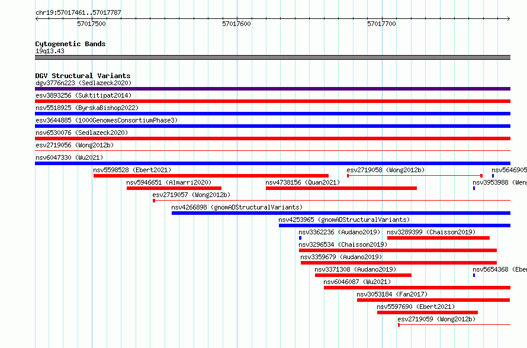
Task: Select nsv3289399 (Chaisson2019) label
Action: click(431, 232)
